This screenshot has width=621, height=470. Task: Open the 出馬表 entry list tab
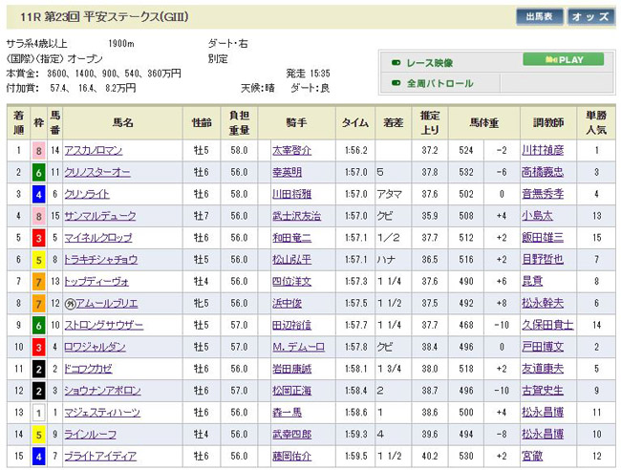click(x=539, y=16)
